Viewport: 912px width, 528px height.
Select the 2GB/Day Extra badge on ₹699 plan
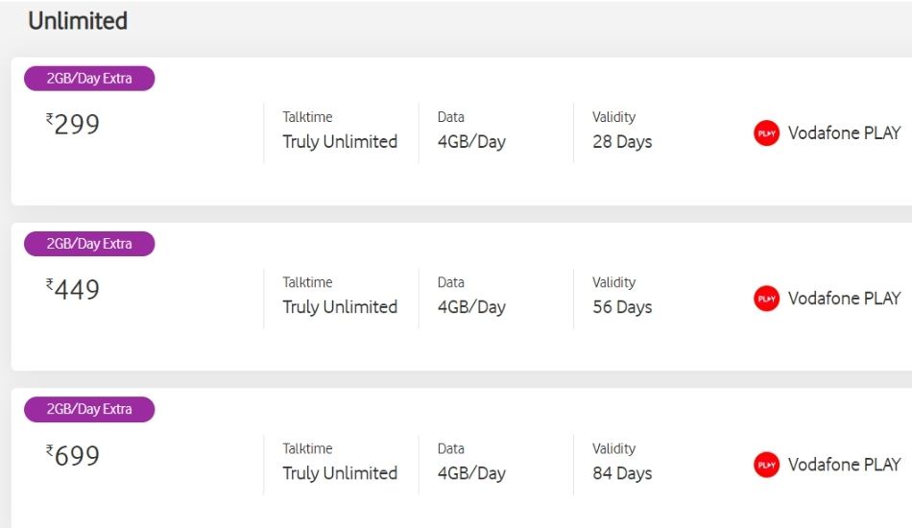coord(89,409)
